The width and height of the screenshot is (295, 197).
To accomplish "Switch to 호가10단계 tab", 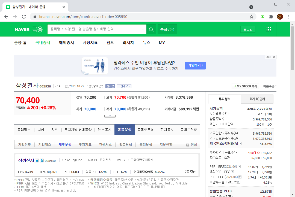I will click(257, 99).
